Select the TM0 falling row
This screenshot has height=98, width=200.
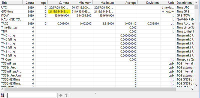click(x=97, y=39)
